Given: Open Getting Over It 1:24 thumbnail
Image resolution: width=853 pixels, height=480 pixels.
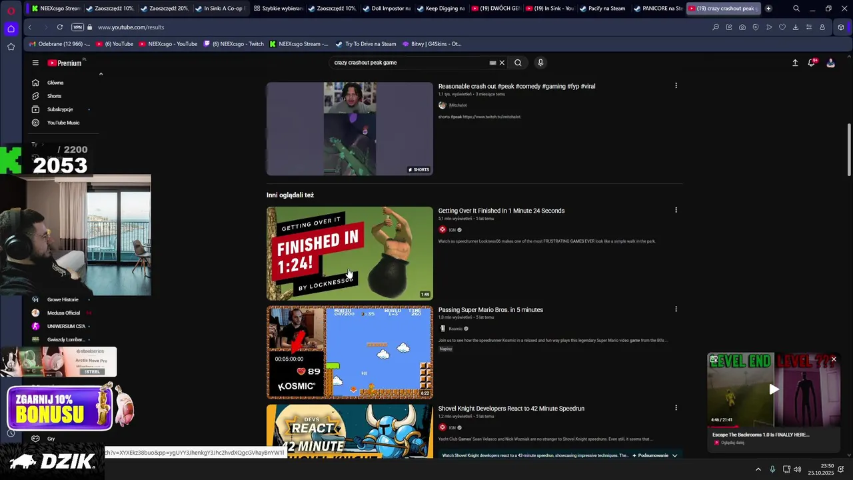Looking at the screenshot, I should [x=350, y=253].
